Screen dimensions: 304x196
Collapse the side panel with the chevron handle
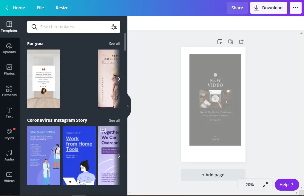[128, 106]
